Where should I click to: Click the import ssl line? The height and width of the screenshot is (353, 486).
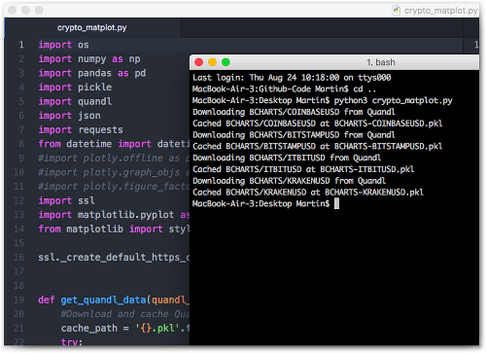click(x=67, y=200)
